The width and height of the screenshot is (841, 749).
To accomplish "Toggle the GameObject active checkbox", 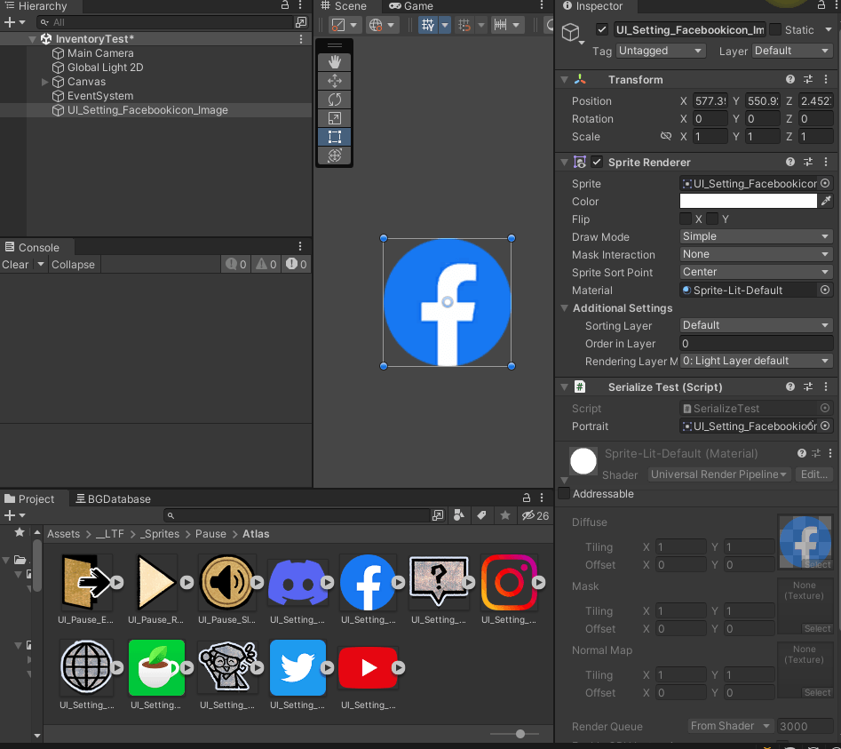I will 602,29.
